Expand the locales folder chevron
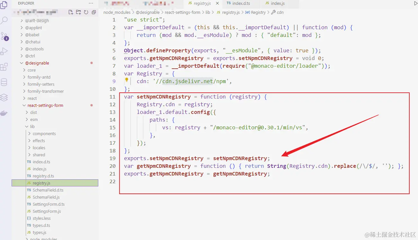 point(30,148)
